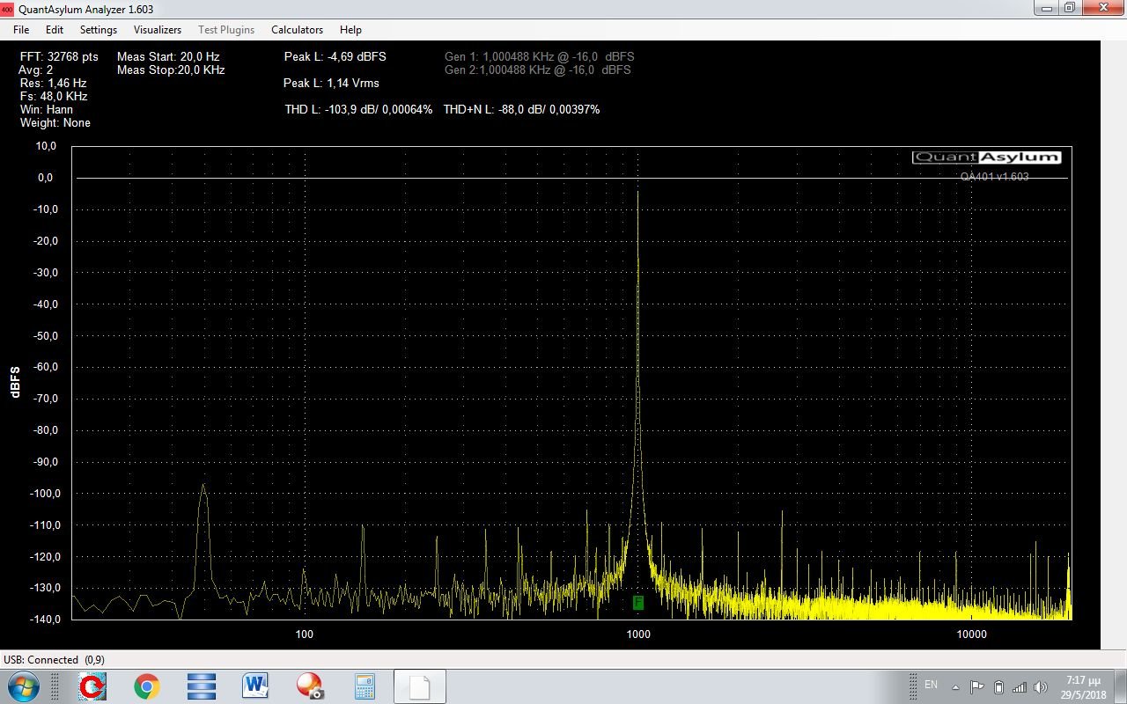1127x704 pixels.
Task: Click the volume speaker tray icon
Action: click(1041, 687)
